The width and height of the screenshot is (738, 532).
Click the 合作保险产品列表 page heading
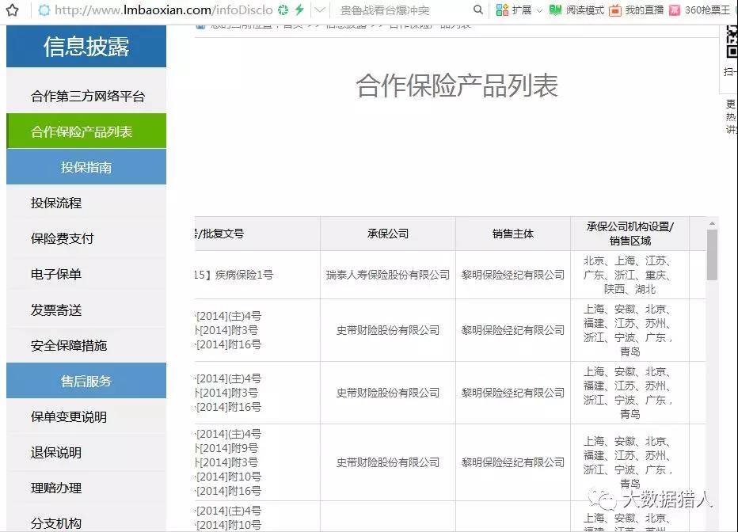point(457,86)
